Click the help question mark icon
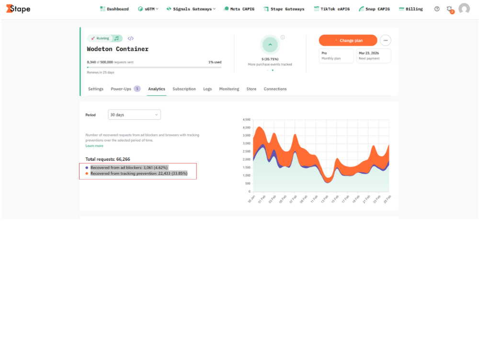This screenshot has height=359, width=479. pyautogui.click(x=437, y=9)
